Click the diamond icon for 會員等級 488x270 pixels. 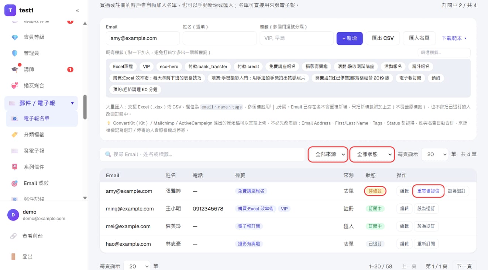[x=15, y=37]
